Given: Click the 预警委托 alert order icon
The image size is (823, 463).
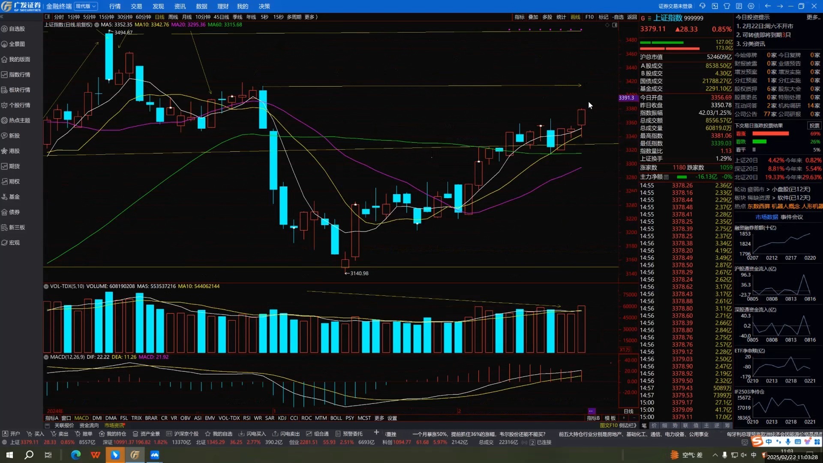Looking at the screenshot, I should 338,434.
